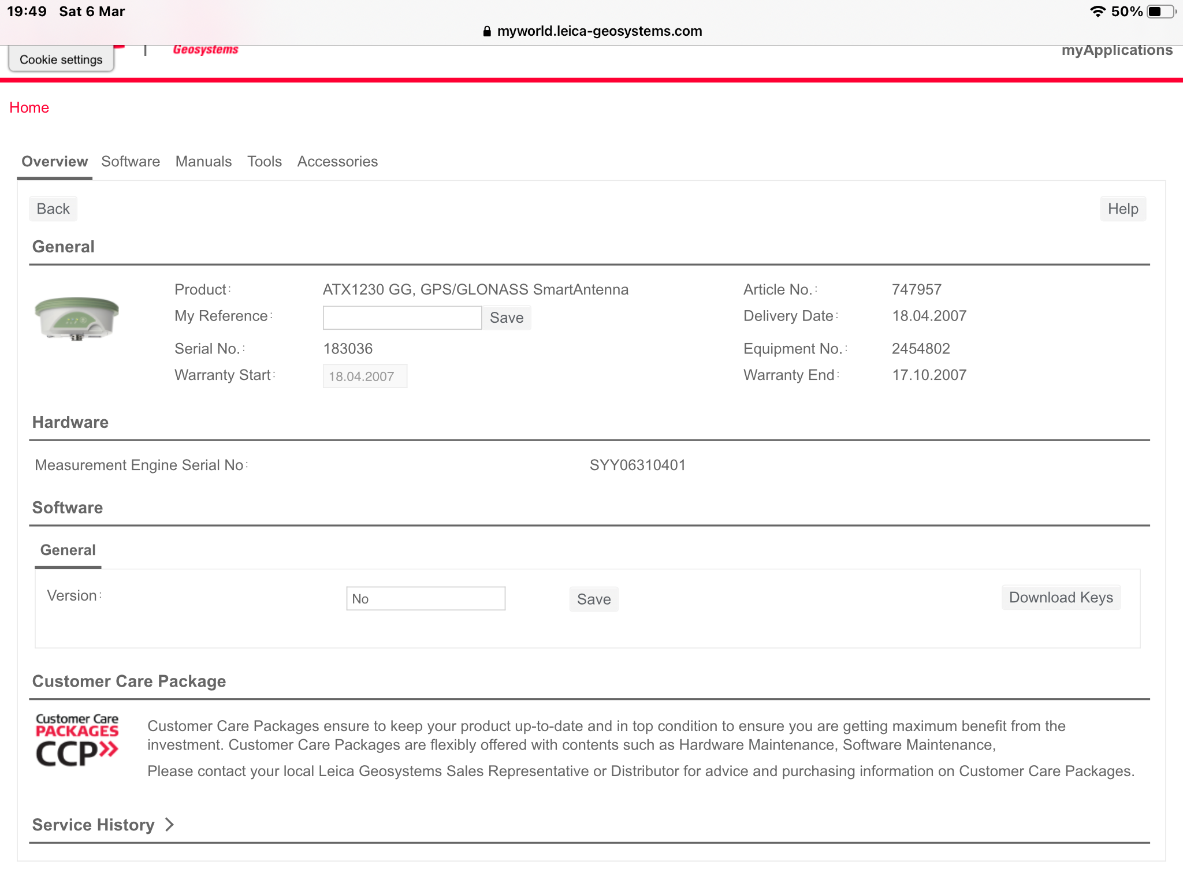This screenshot has width=1183, height=887.
Task: Click the SmartAntenna product image
Action: pos(77,317)
